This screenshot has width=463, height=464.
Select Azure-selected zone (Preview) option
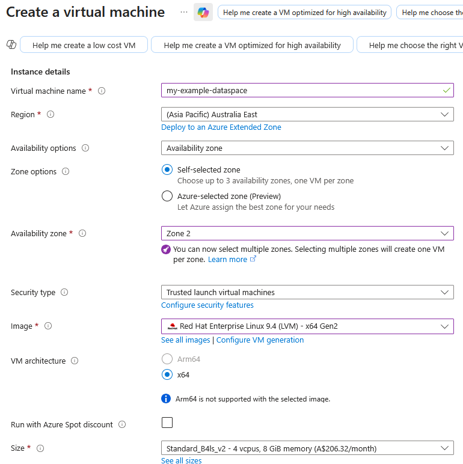point(167,196)
